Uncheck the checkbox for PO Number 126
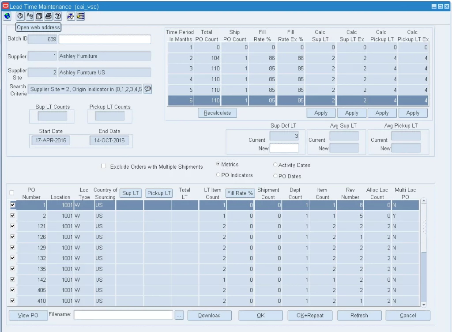The height and width of the screenshot is (332, 452). click(12, 237)
